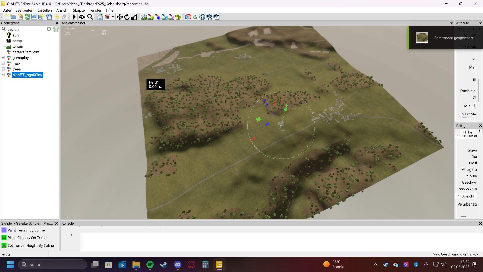Open the small dropdown arrow beside camera icon

coord(113,17)
